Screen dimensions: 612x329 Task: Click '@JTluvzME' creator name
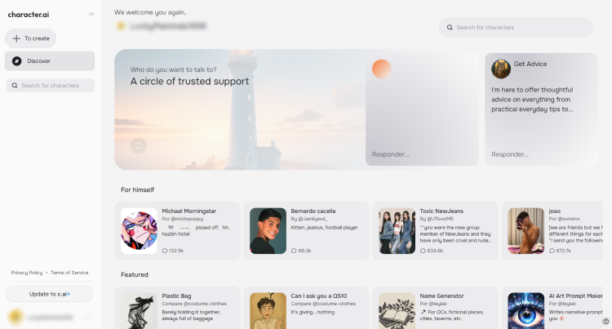441,219
